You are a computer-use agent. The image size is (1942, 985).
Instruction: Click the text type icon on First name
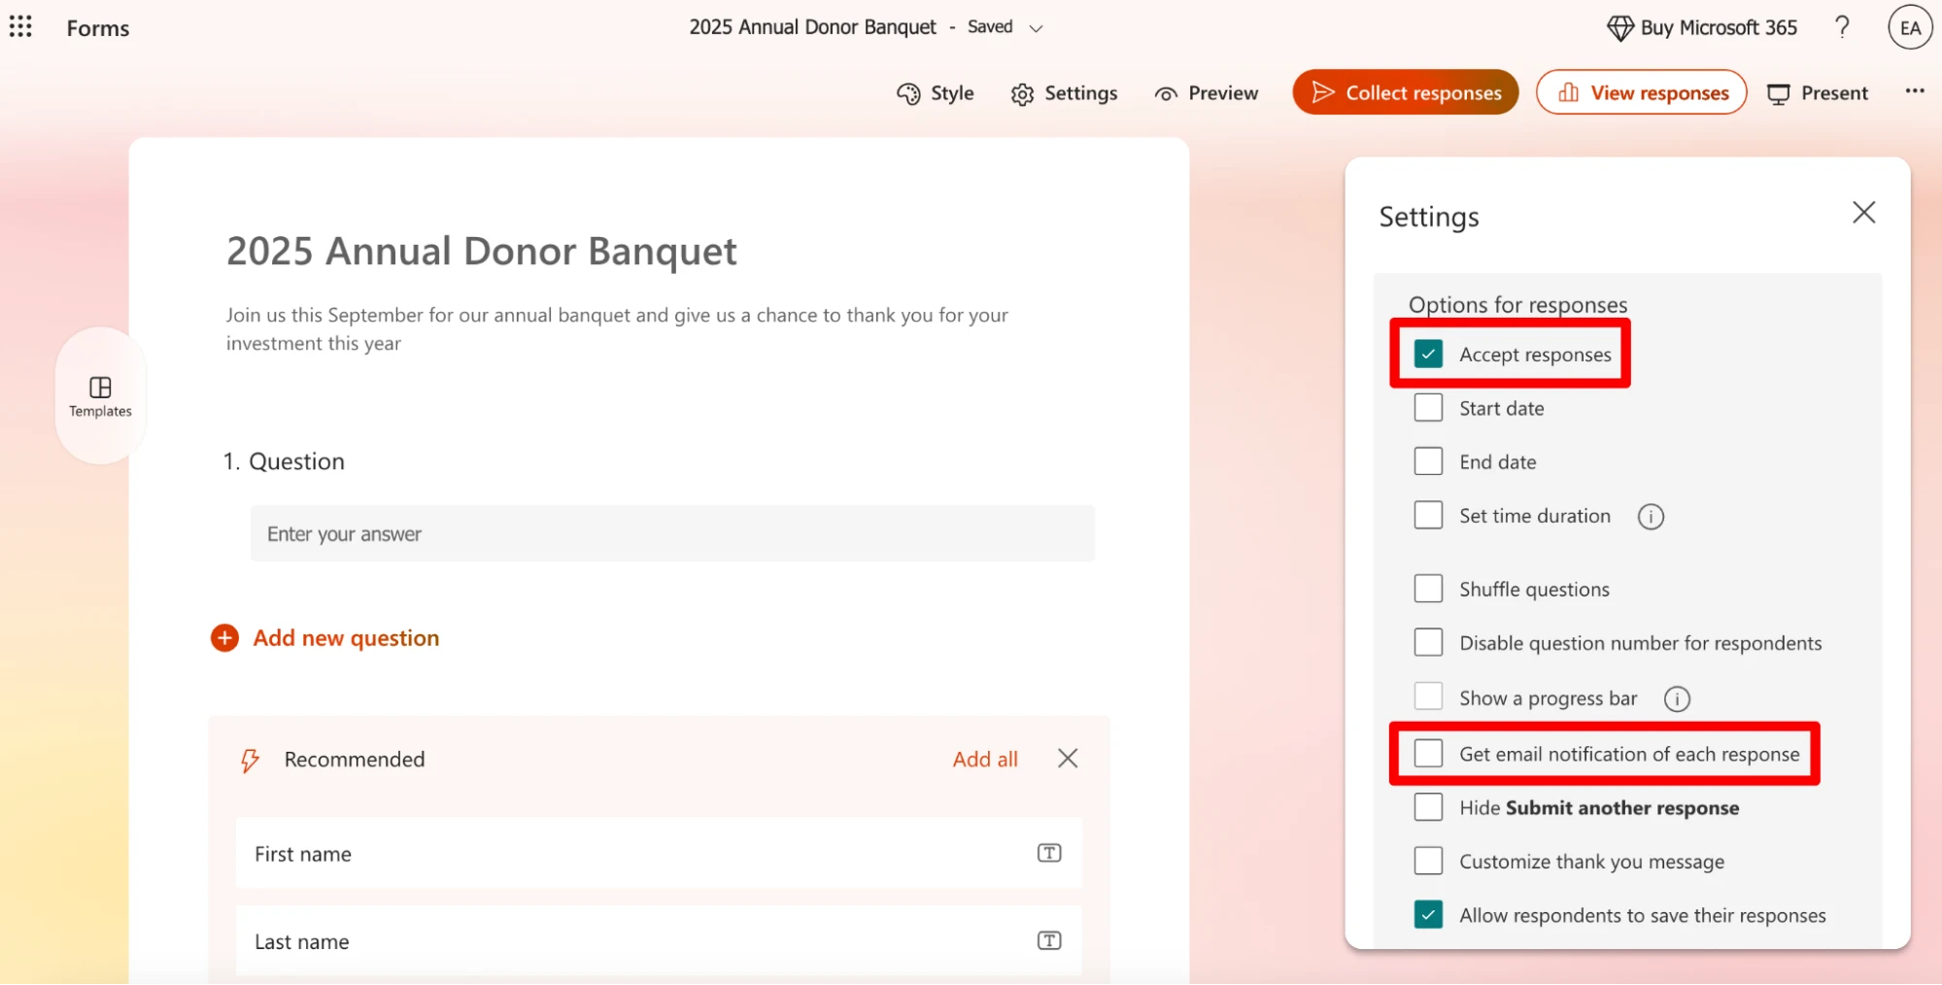click(x=1049, y=853)
